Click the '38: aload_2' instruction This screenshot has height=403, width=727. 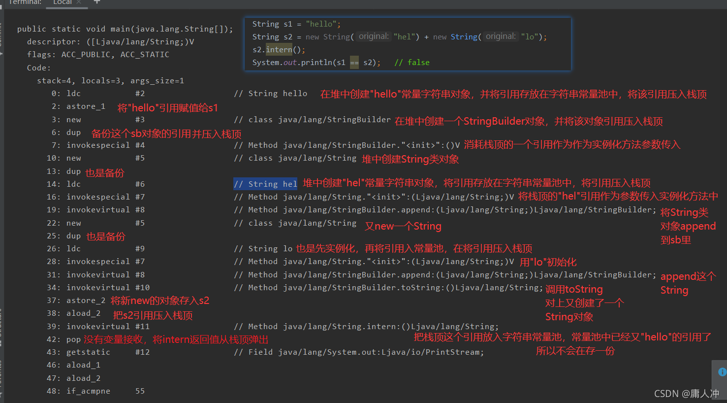[x=73, y=313]
